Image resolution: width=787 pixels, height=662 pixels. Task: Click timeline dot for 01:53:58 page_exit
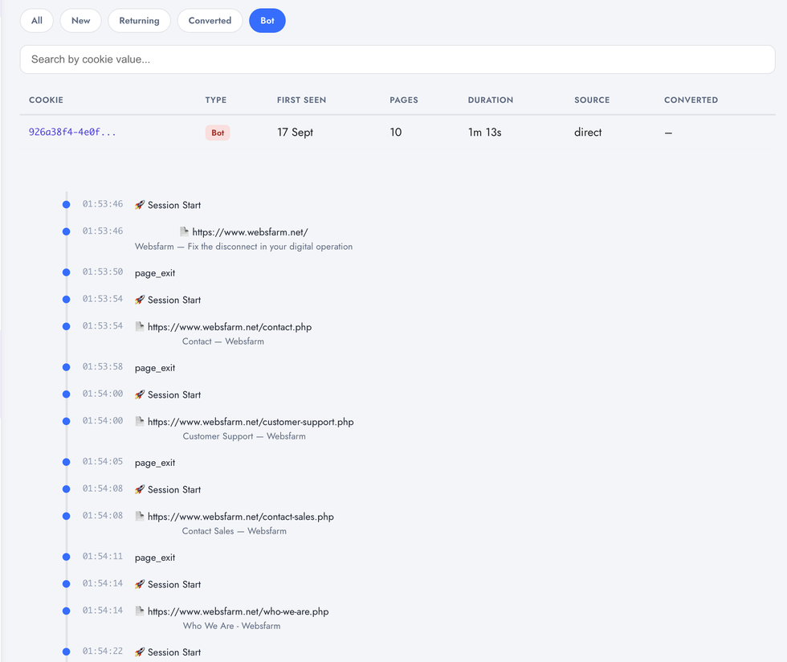tap(66, 367)
